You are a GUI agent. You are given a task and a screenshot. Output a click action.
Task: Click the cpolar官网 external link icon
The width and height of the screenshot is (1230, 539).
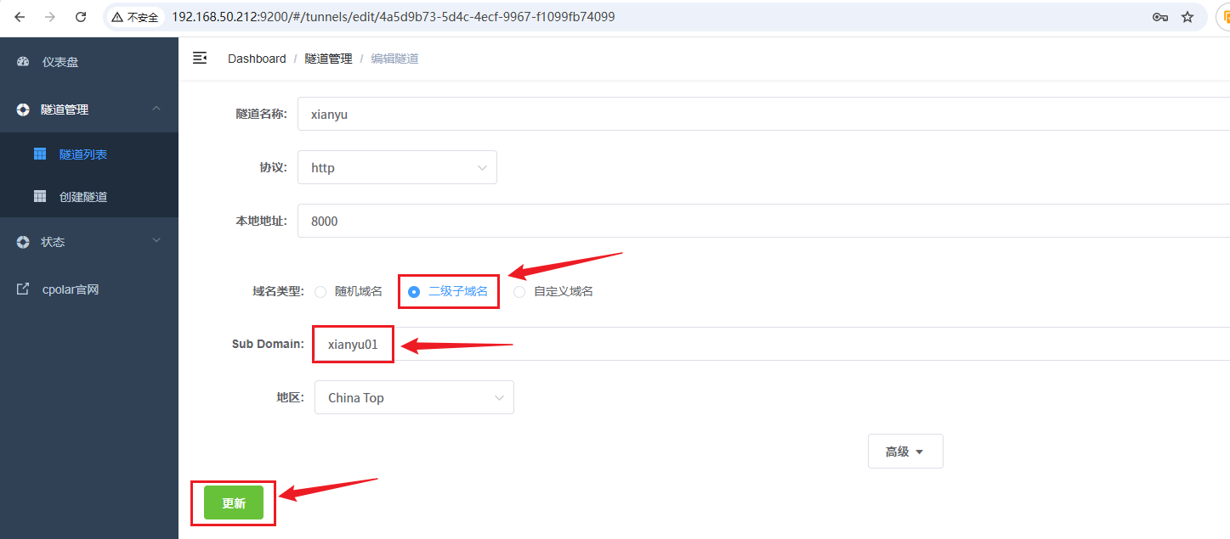23,289
